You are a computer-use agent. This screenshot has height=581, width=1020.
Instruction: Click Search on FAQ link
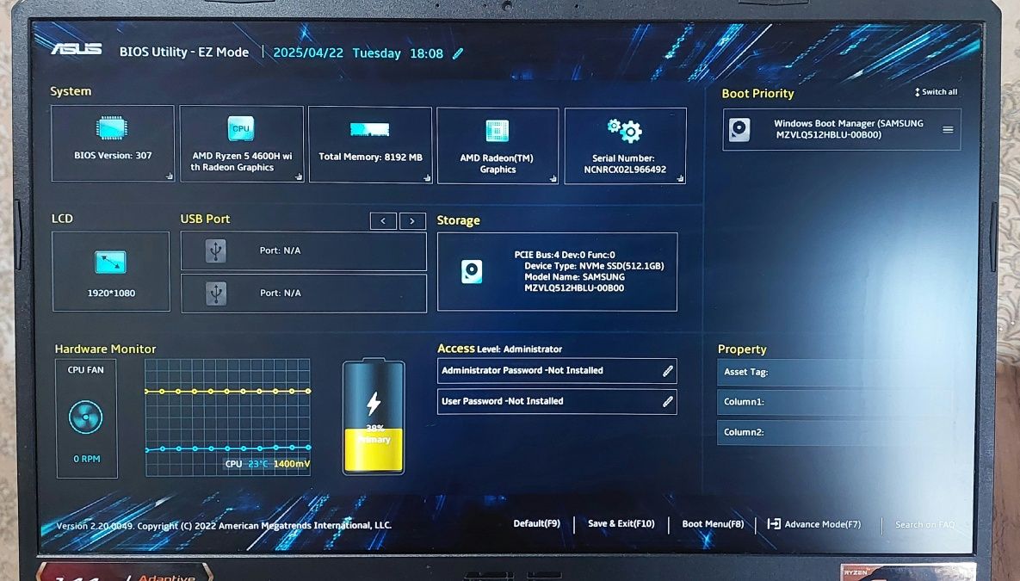[x=925, y=524]
